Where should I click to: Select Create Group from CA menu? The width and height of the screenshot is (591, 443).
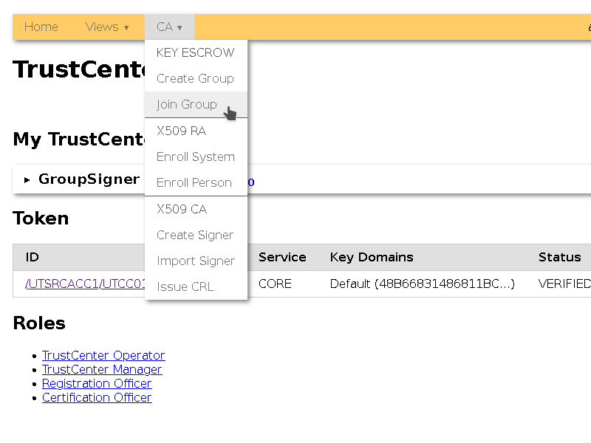pyautogui.click(x=195, y=78)
